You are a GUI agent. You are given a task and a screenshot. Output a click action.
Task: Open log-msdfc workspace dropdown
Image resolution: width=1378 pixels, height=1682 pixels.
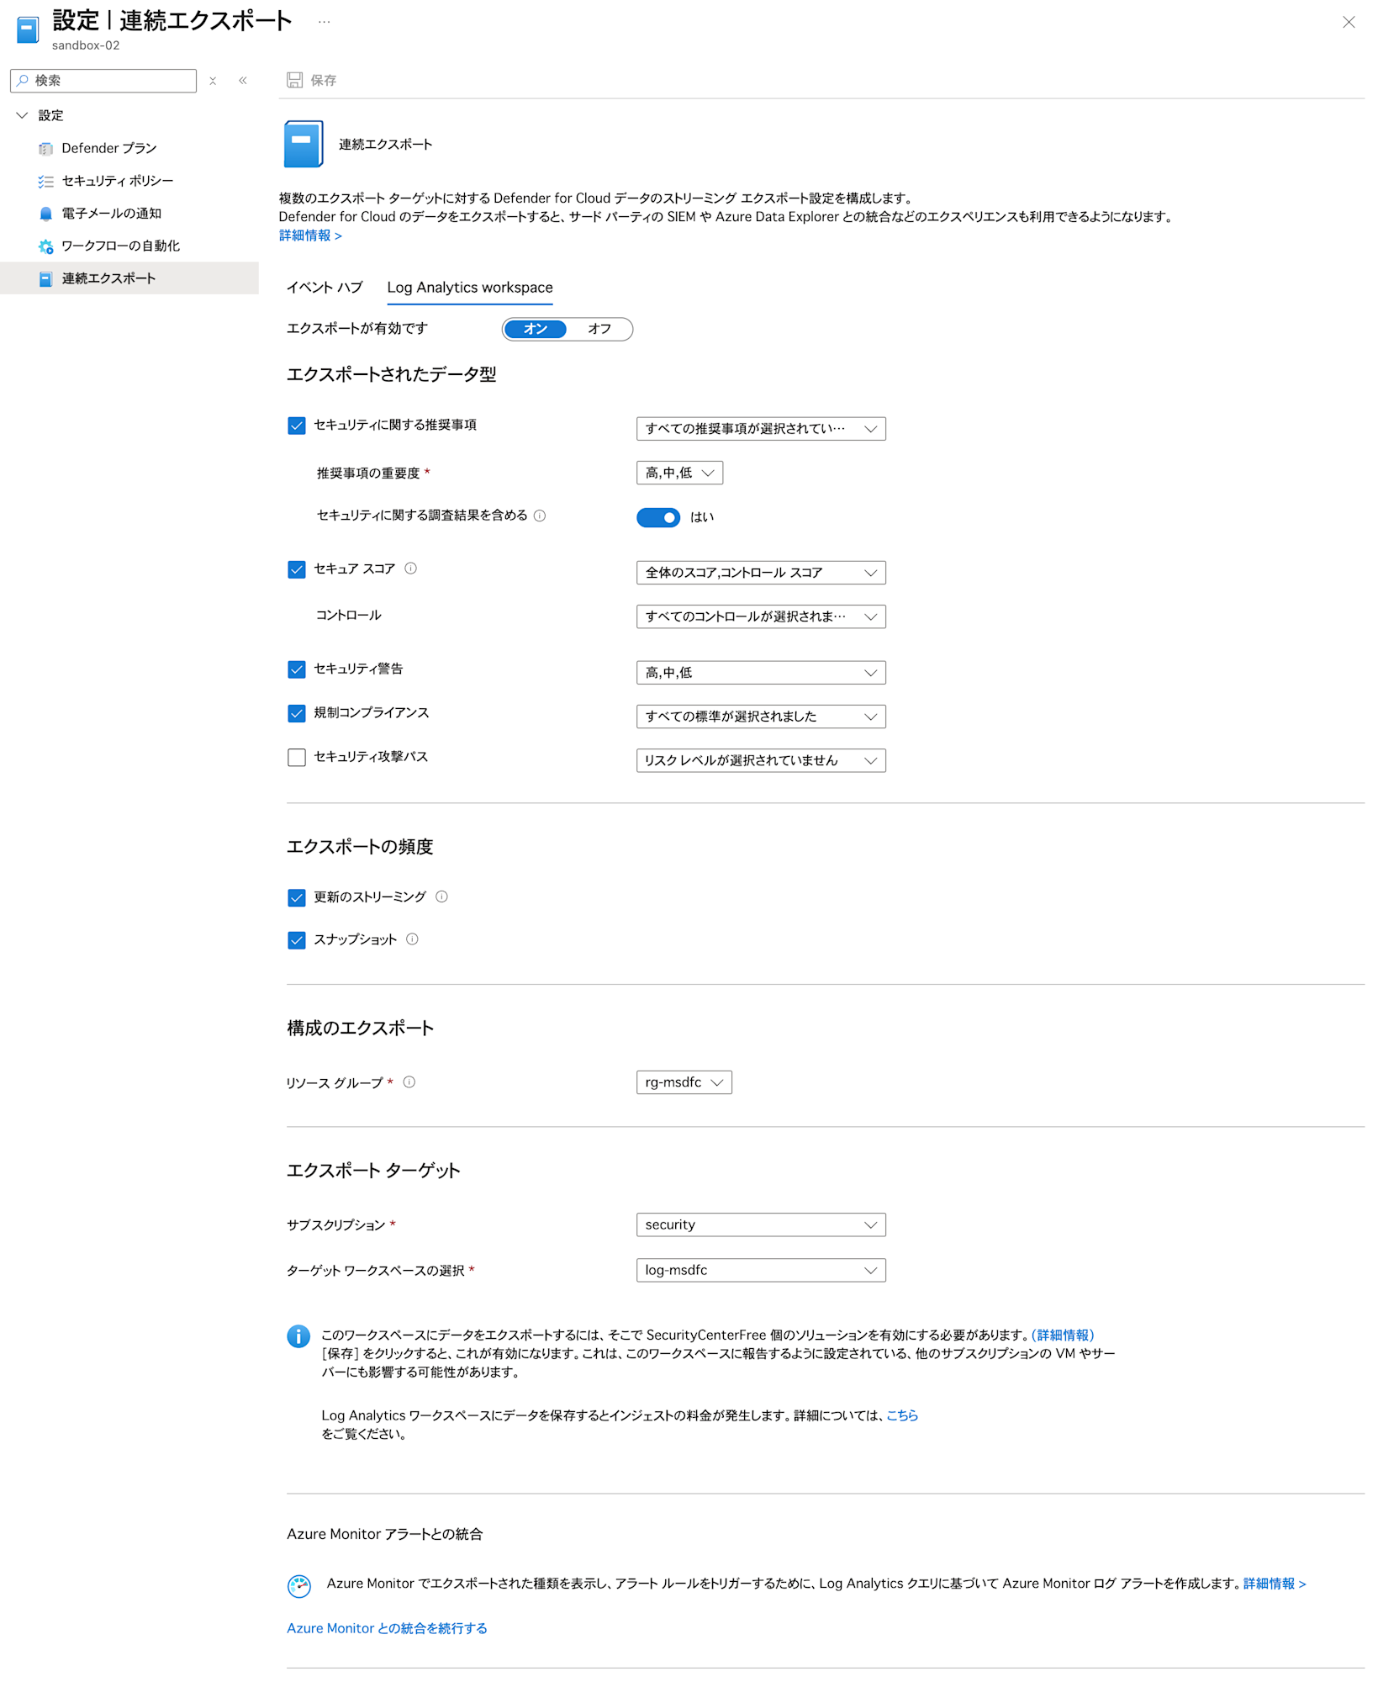(x=761, y=1270)
